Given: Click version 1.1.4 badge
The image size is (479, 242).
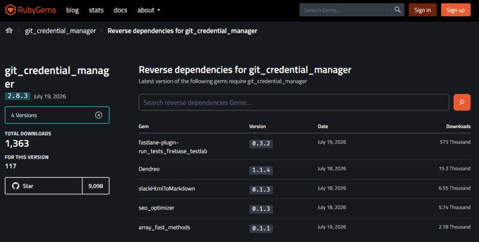Looking at the screenshot, I should coord(261,170).
